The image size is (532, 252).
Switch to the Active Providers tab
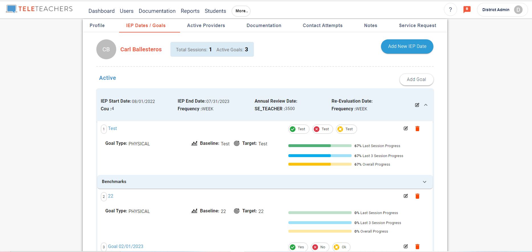(206, 25)
